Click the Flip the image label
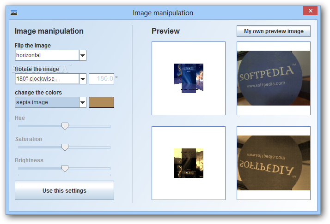 (33, 46)
